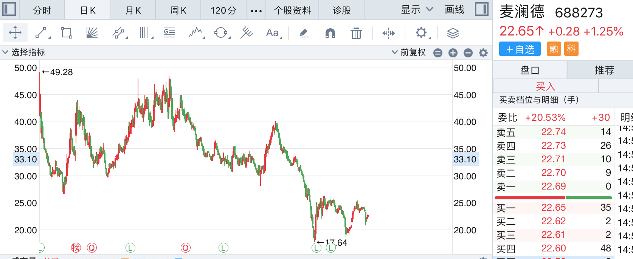
Task: Toggle the 融 margin trading badge
Action: [x=554, y=49]
